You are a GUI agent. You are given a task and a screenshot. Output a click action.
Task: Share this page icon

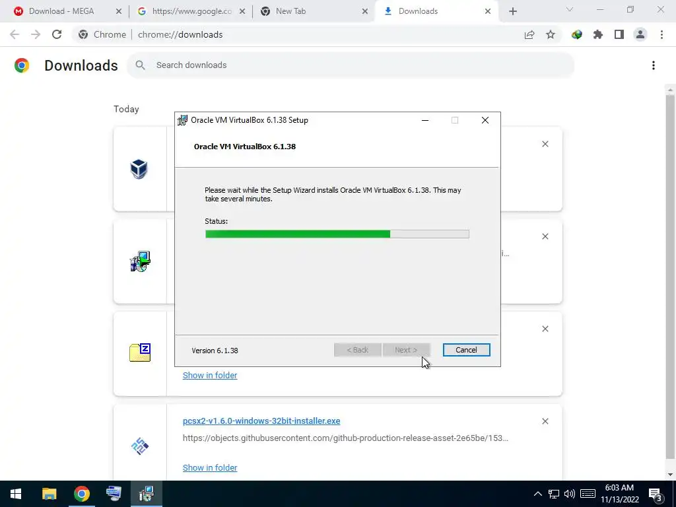click(529, 35)
